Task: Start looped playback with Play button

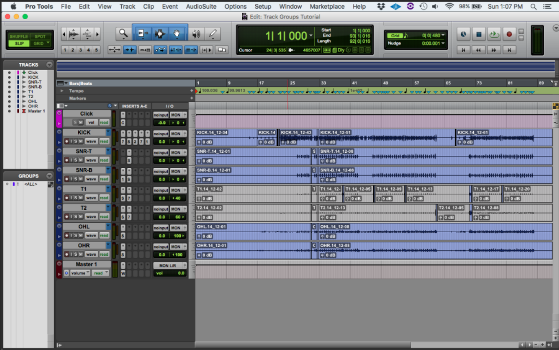Action: (494, 34)
